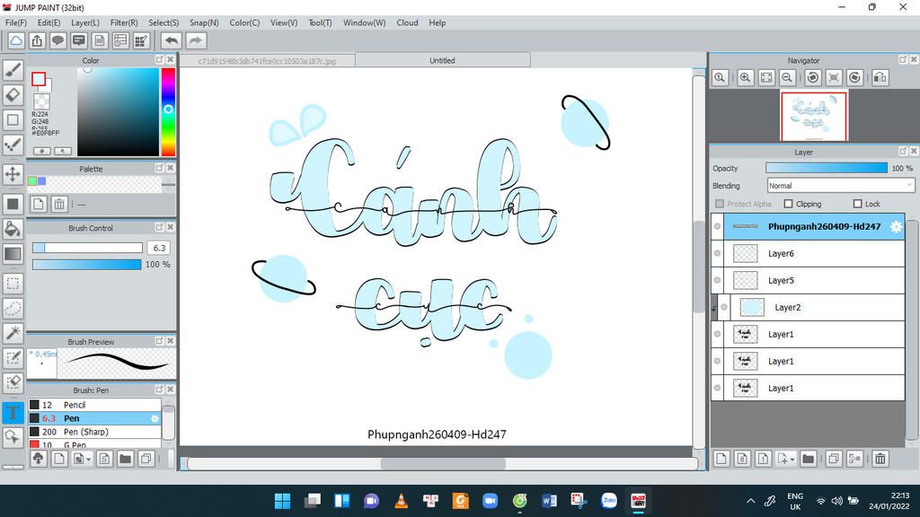Viewport: 920px width, 517px height.
Task: Zoom in using the Navigator magnifier plus
Action: (x=745, y=77)
